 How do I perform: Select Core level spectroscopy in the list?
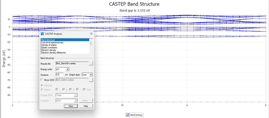52,43
